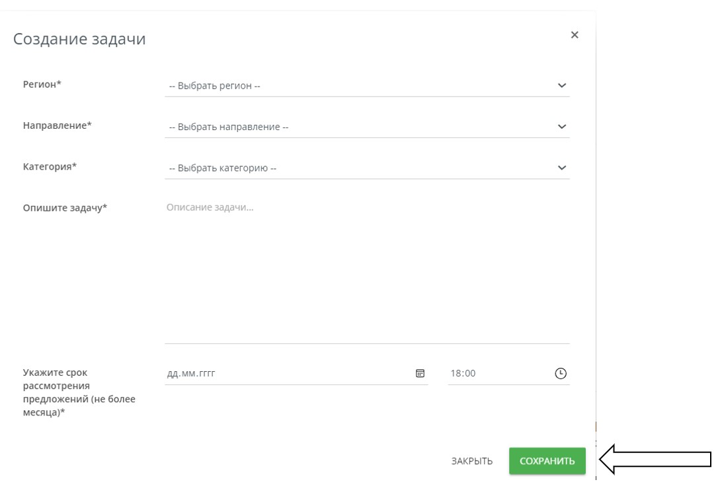This screenshot has width=720, height=492.
Task: Expand the category dropdown chevron arrow
Action: click(x=561, y=168)
